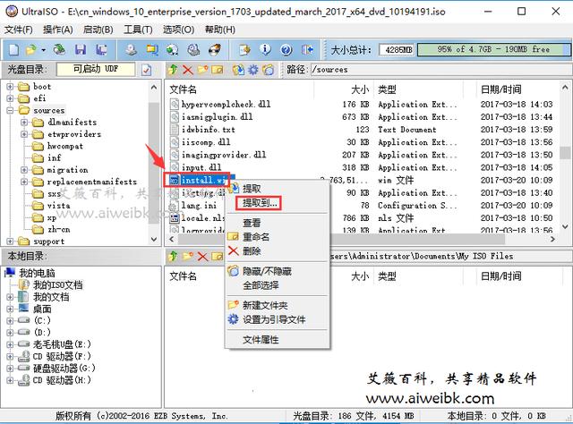Choose 提取到... from the context menu
Image resolution: width=573 pixels, height=424 pixels.
point(260,203)
